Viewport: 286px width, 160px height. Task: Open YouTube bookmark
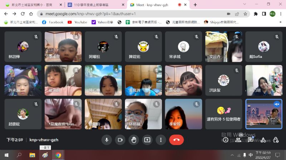point(77,22)
